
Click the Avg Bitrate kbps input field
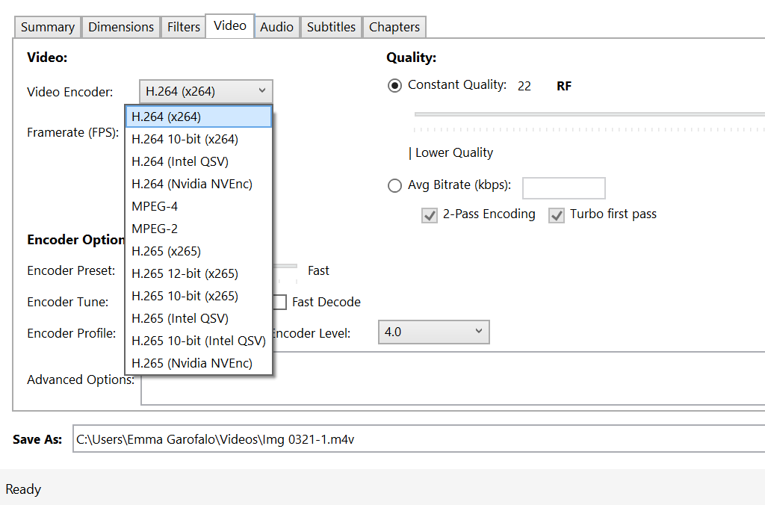pos(563,188)
